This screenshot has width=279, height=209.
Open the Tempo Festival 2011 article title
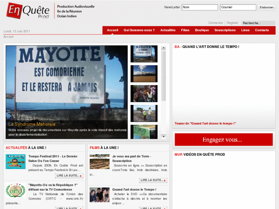click(x=53, y=158)
